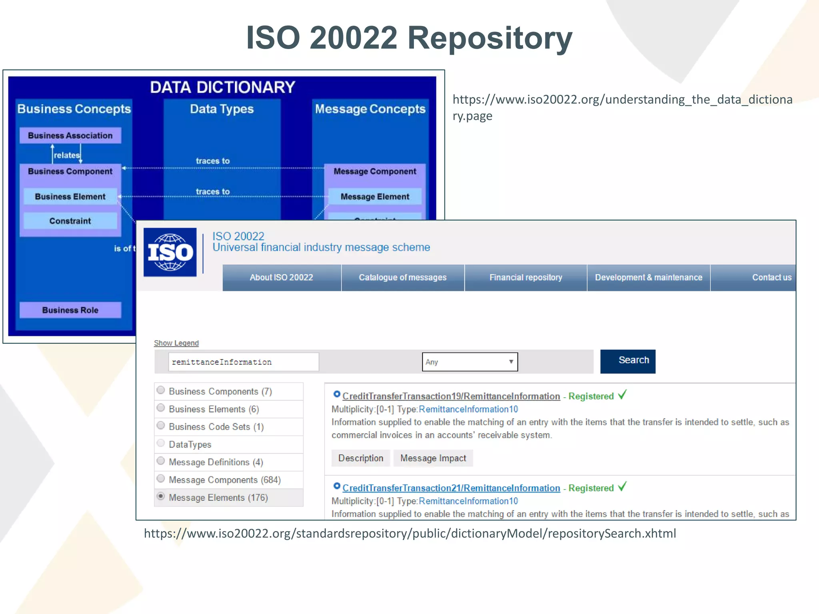The height and width of the screenshot is (614, 819).
Task: Click the Constraint box under Business Element
Action: coord(70,221)
